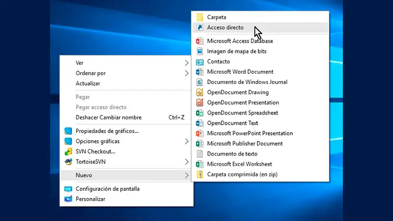This screenshot has width=393, height=221.
Task: Expand the Ordenar por submenu arrow
Action: tap(187, 73)
